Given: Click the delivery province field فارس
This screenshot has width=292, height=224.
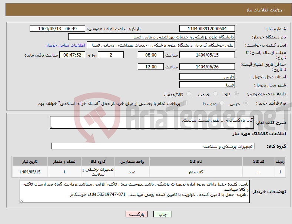Looking at the screenshot, I should 207,77.
